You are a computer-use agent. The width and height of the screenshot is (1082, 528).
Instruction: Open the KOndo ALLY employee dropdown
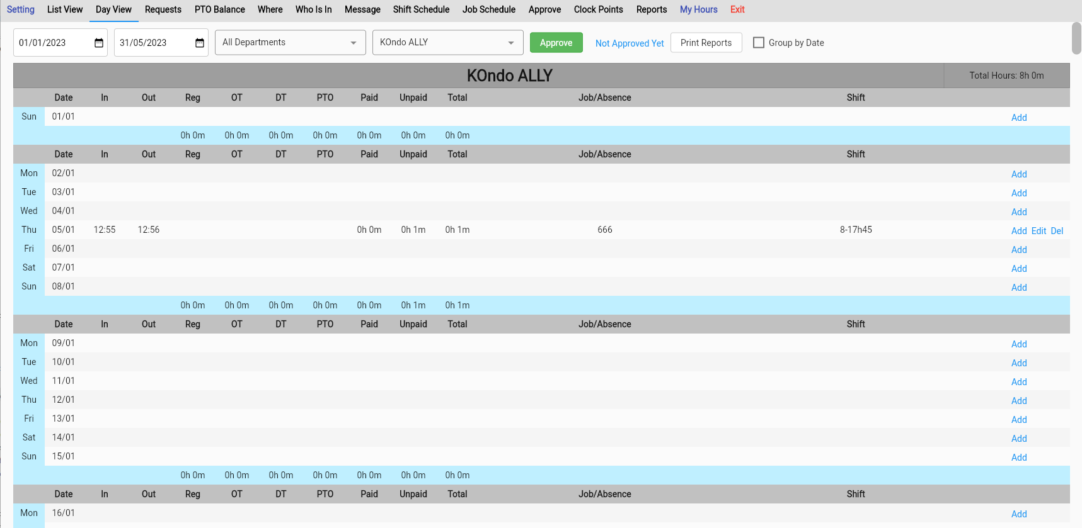click(x=447, y=43)
